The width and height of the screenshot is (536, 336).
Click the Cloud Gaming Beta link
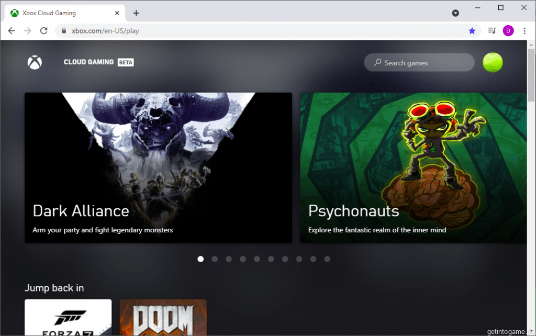point(98,62)
